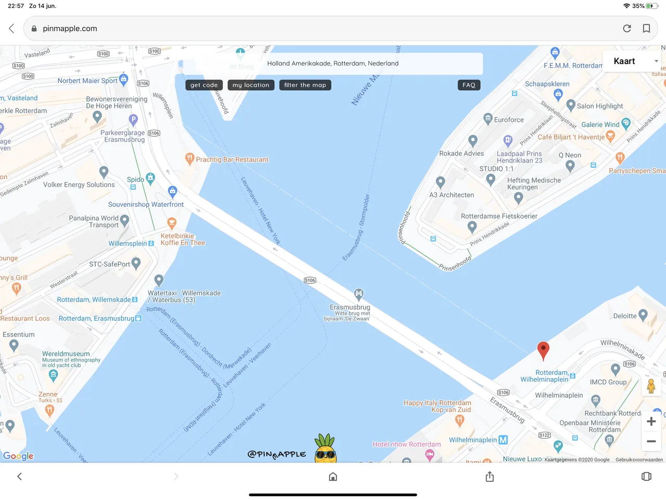Click the Bewonersvereniging De Hoge Heren marker
Screen dimensions: 666x500
coord(97,117)
